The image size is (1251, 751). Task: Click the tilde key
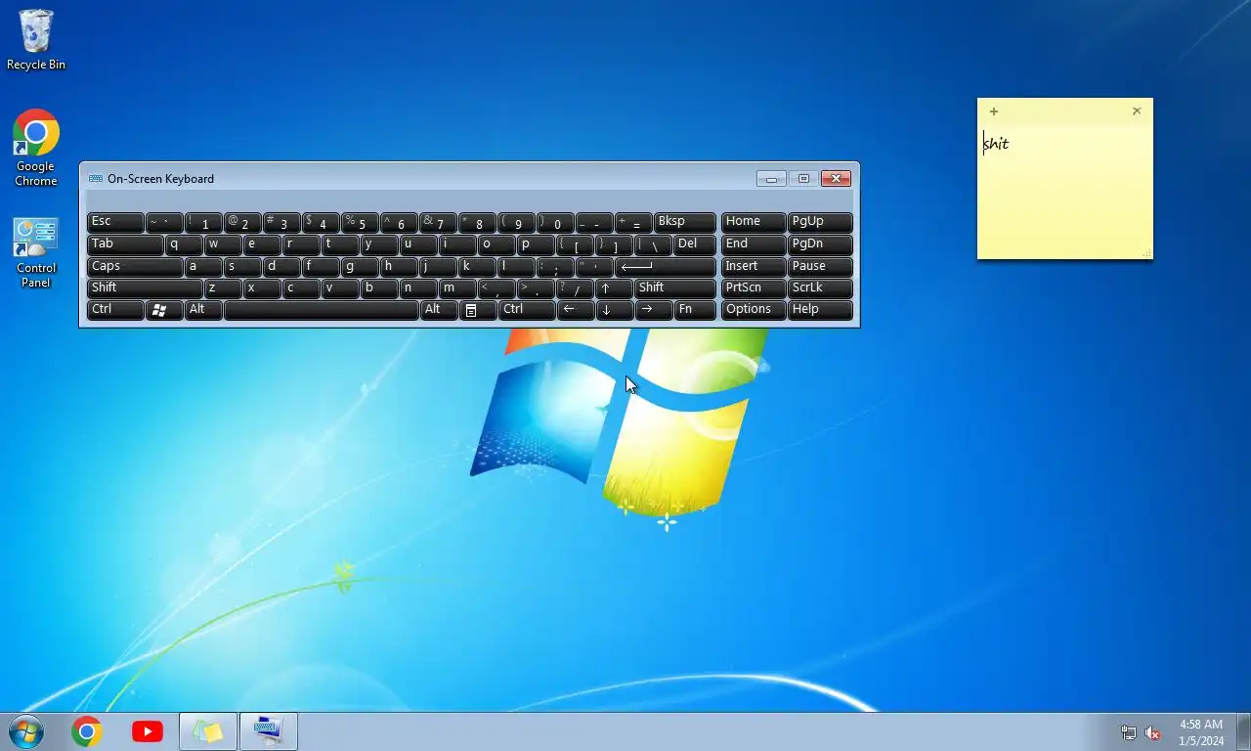(x=164, y=222)
